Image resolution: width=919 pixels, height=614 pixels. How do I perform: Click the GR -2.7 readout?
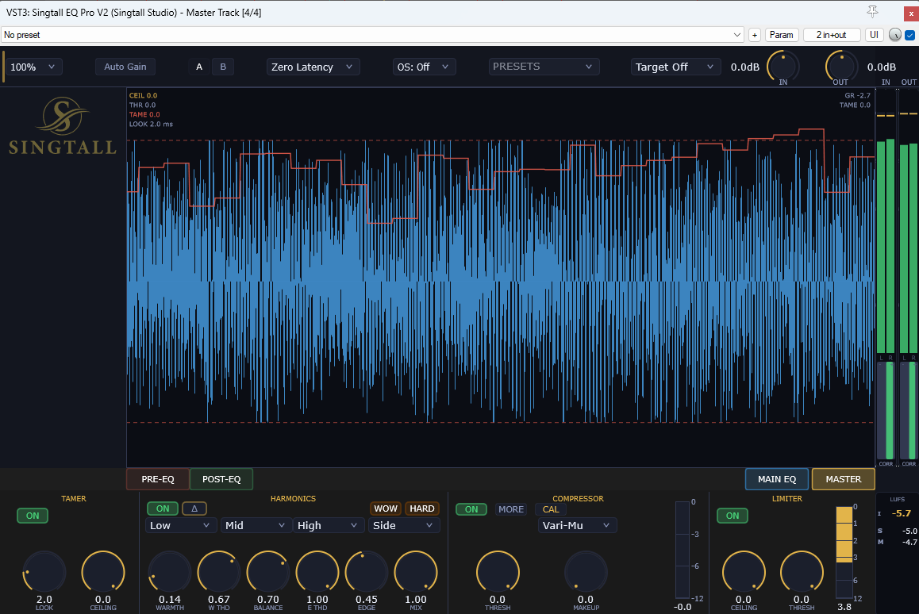point(857,95)
